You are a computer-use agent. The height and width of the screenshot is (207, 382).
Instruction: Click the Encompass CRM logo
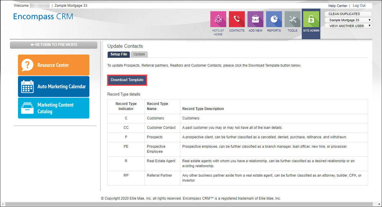click(43, 17)
